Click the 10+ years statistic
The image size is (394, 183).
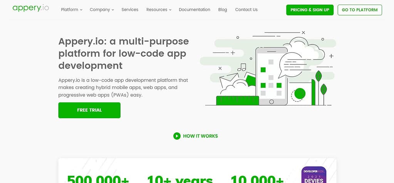[x=180, y=179]
